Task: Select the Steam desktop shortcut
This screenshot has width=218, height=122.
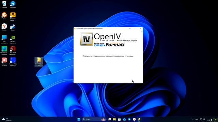Action: (13, 27)
